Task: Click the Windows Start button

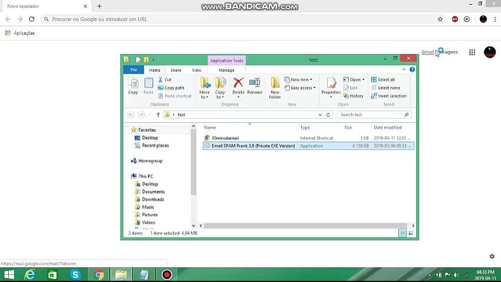Action: coord(9,275)
